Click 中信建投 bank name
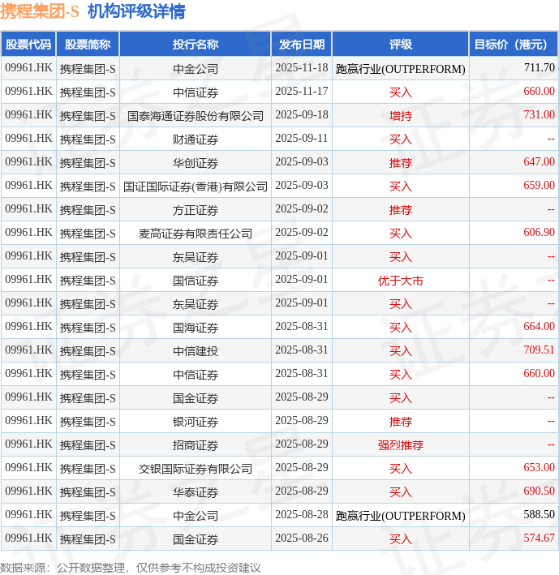Viewport: 559px width, 575px height. pos(196,351)
